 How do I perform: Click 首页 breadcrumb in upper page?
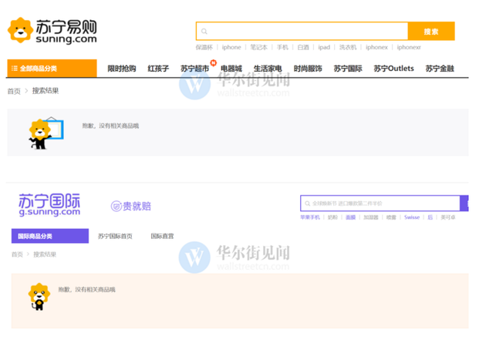click(14, 91)
